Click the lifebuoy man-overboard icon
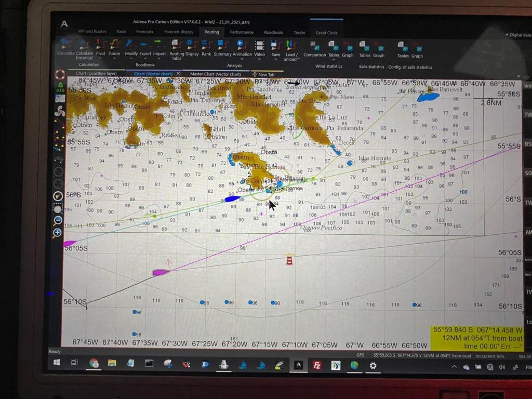This screenshot has height=399, width=532. 60,74
